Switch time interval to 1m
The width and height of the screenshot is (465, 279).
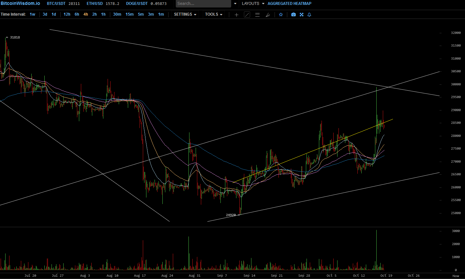161,14
